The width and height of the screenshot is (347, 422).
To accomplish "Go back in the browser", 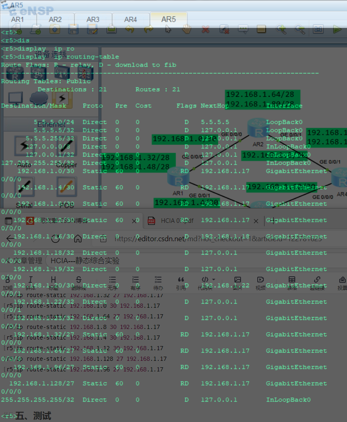I will 10,238.
